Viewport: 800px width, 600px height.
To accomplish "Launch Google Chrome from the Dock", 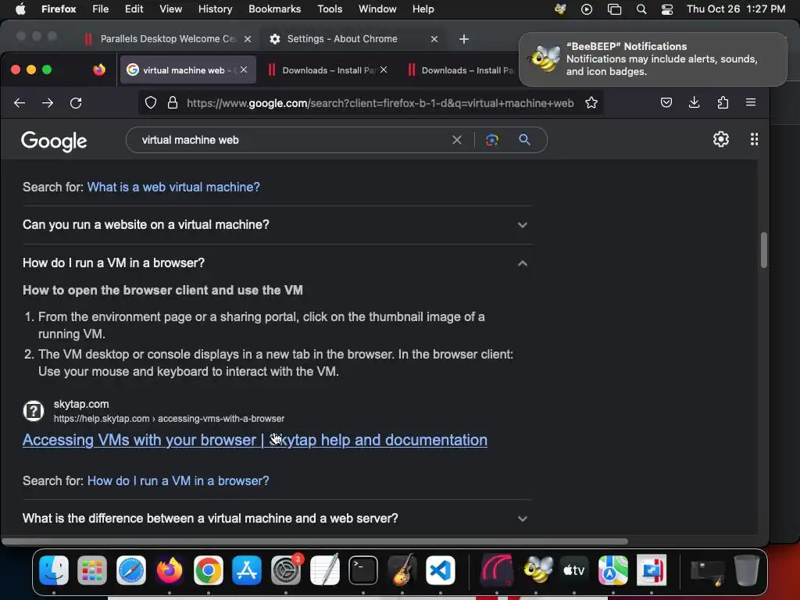I will point(208,570).
